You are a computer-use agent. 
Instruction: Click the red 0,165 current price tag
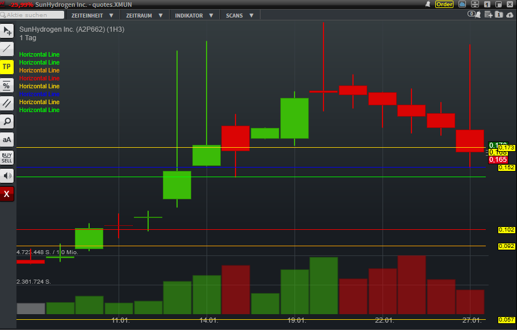(x=498, y=160)
